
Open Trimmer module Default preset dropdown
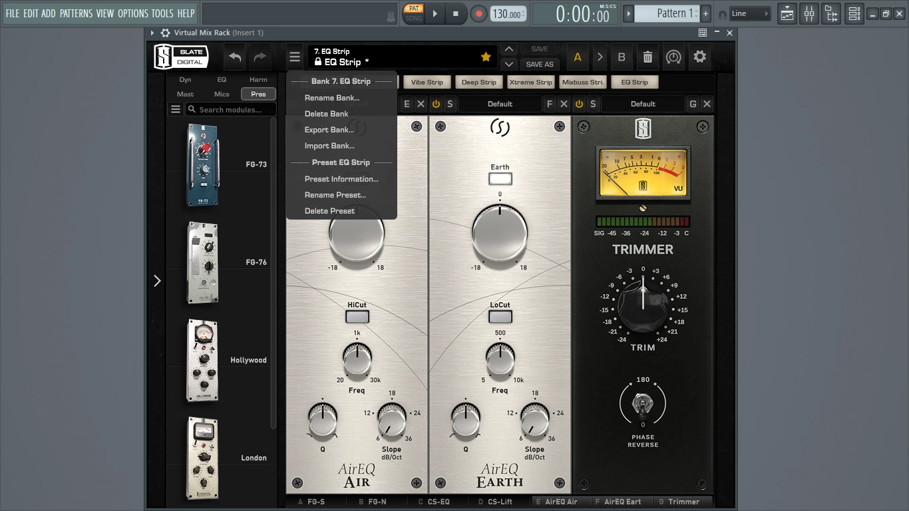coord(643,104)
